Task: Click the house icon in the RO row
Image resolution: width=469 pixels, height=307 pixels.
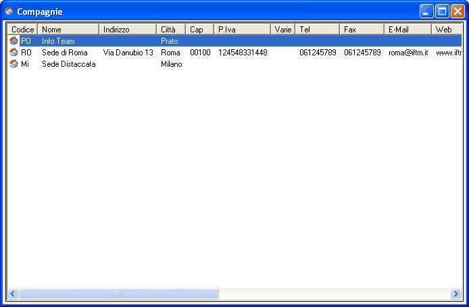Action: coord(14,52)
